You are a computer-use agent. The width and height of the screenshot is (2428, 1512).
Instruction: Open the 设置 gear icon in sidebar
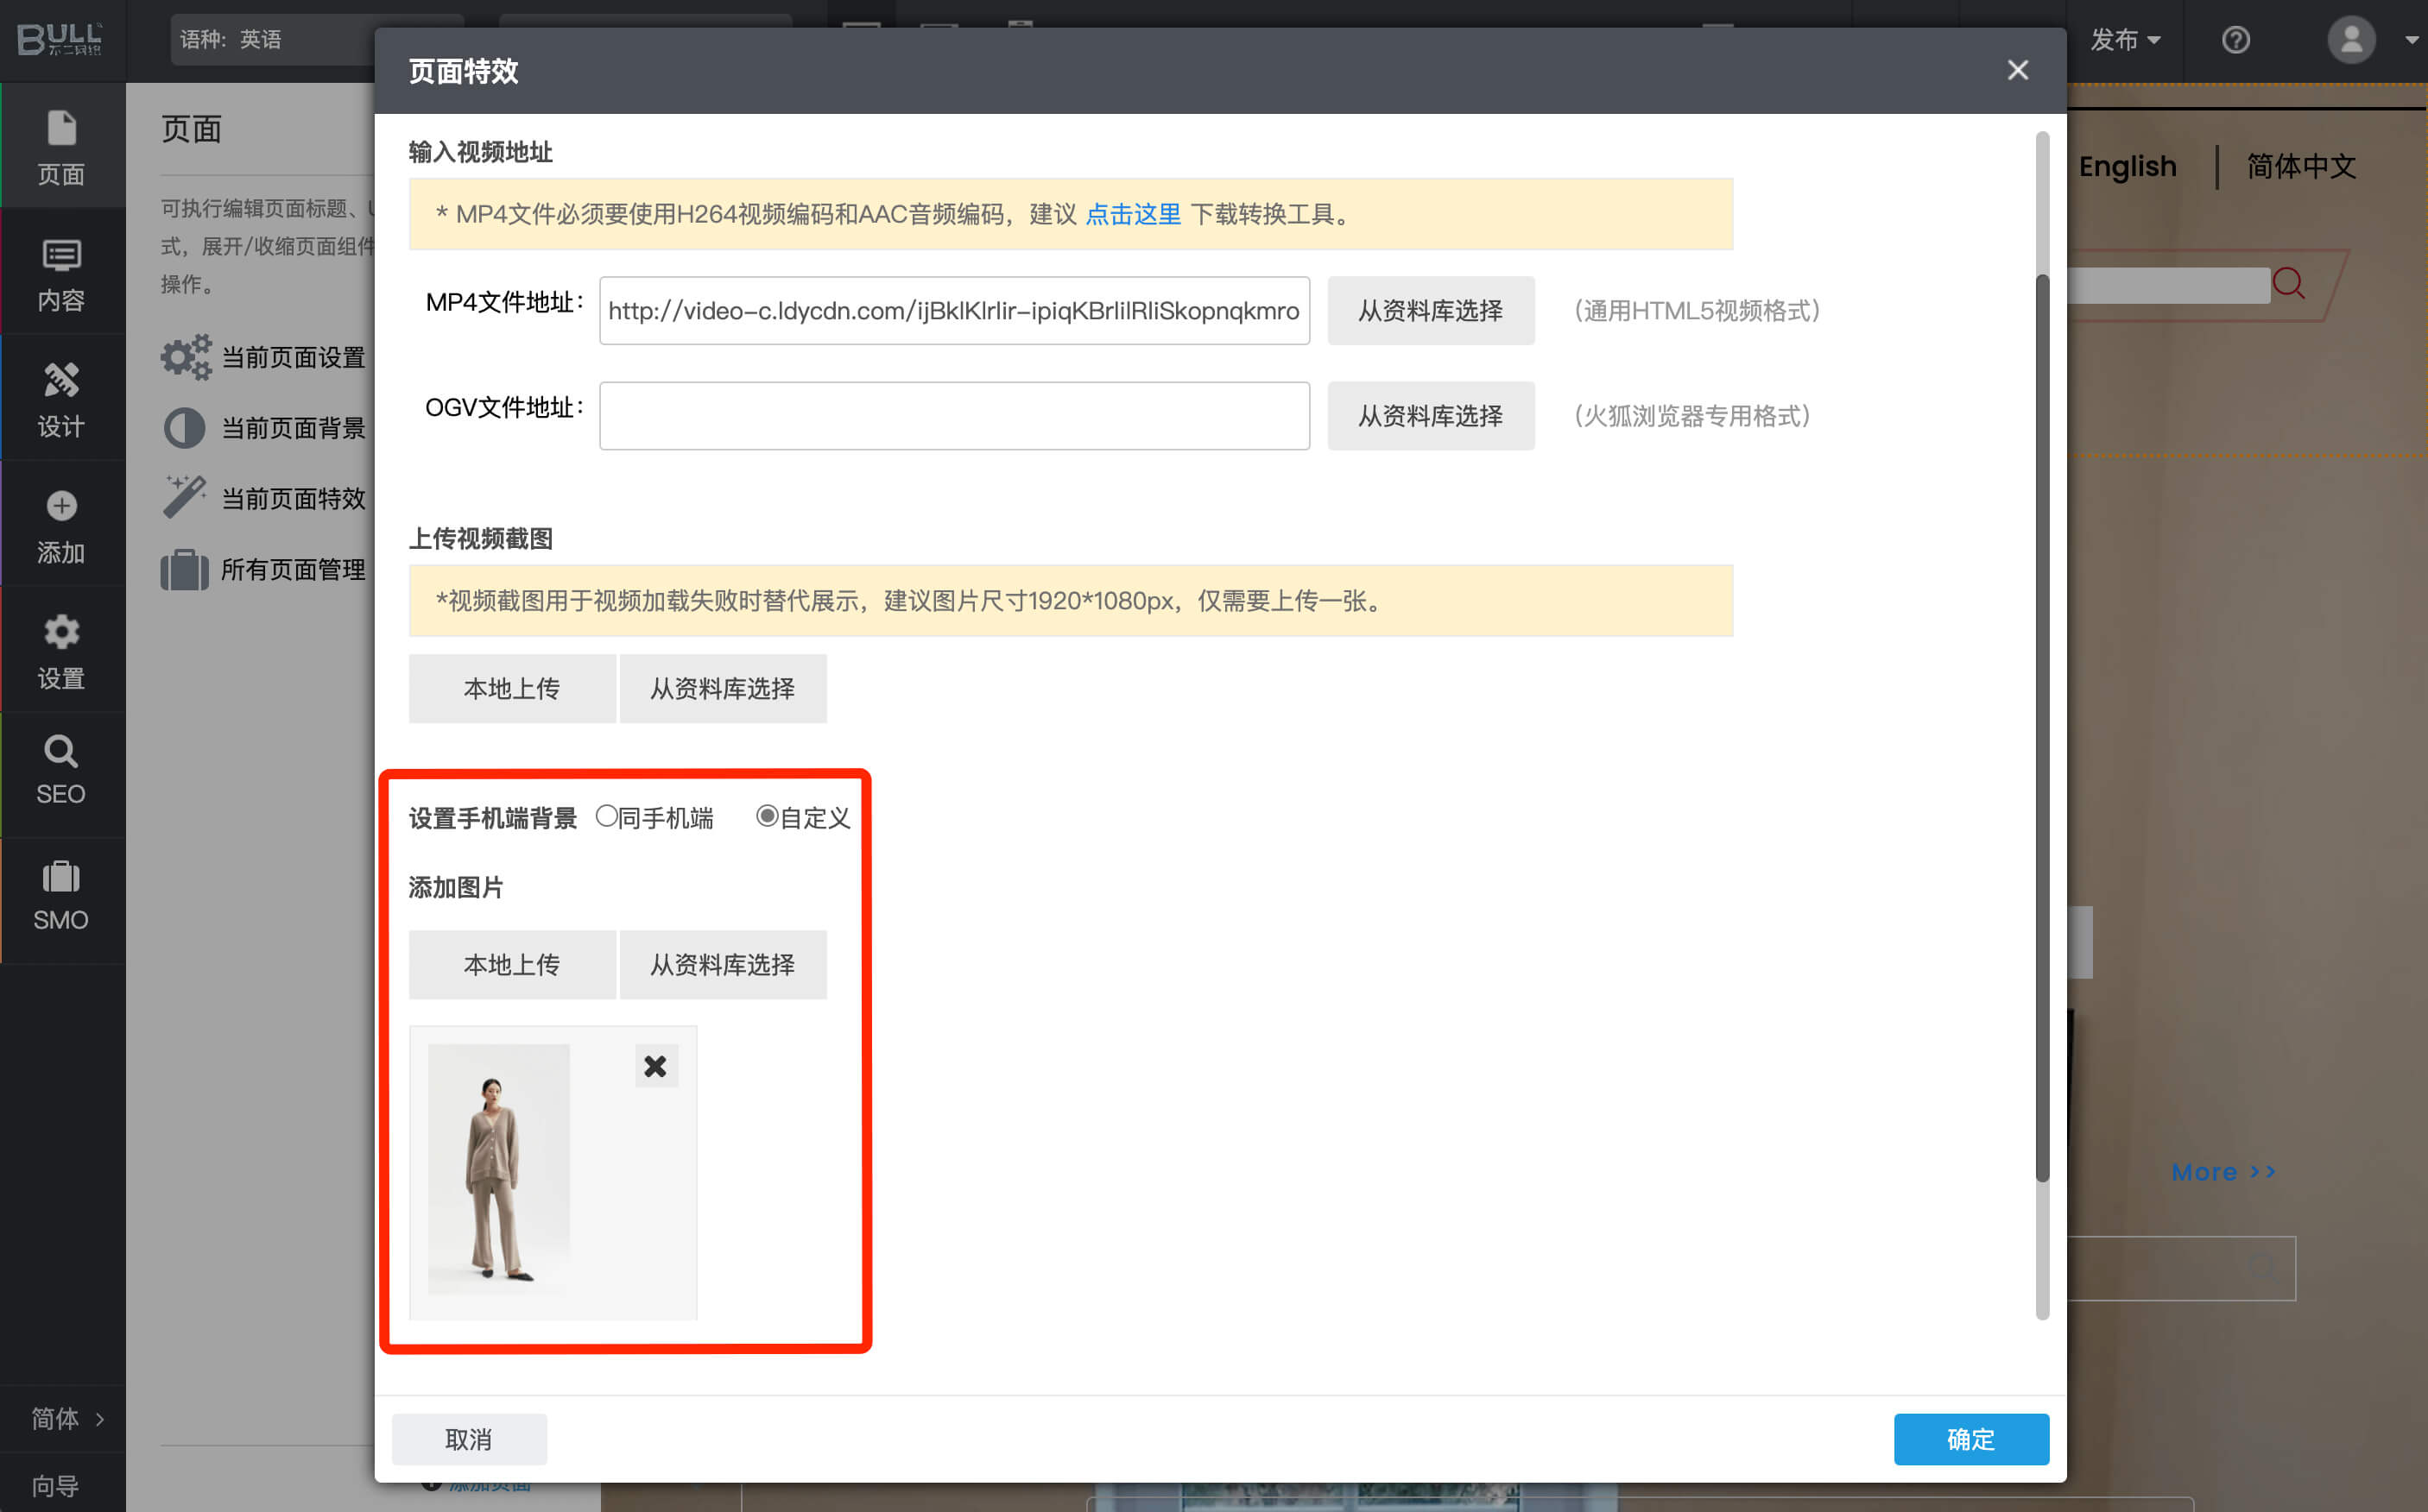point(61,632)
